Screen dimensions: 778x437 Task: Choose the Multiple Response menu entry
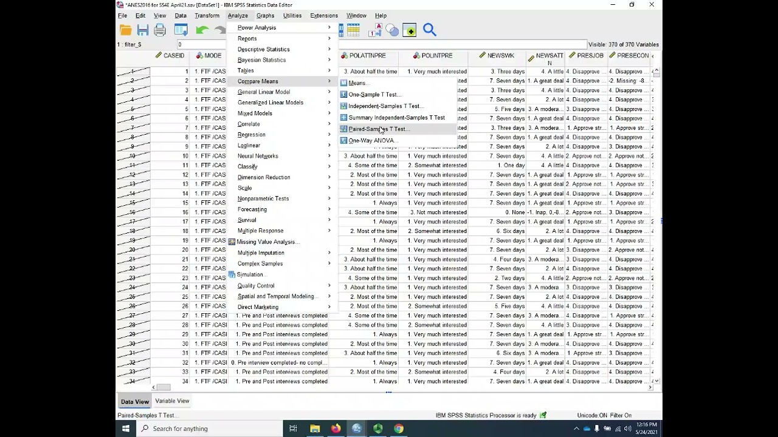point(281,231)
